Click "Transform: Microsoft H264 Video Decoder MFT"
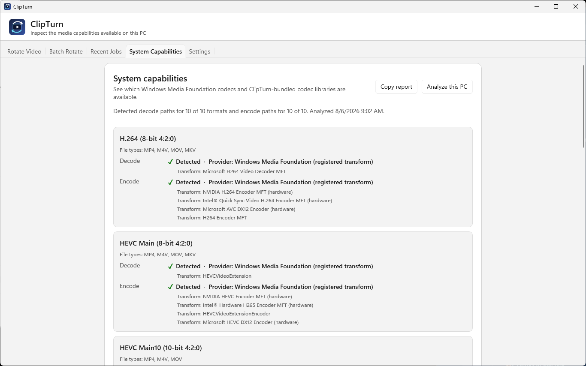 click(x=232, y=171)
